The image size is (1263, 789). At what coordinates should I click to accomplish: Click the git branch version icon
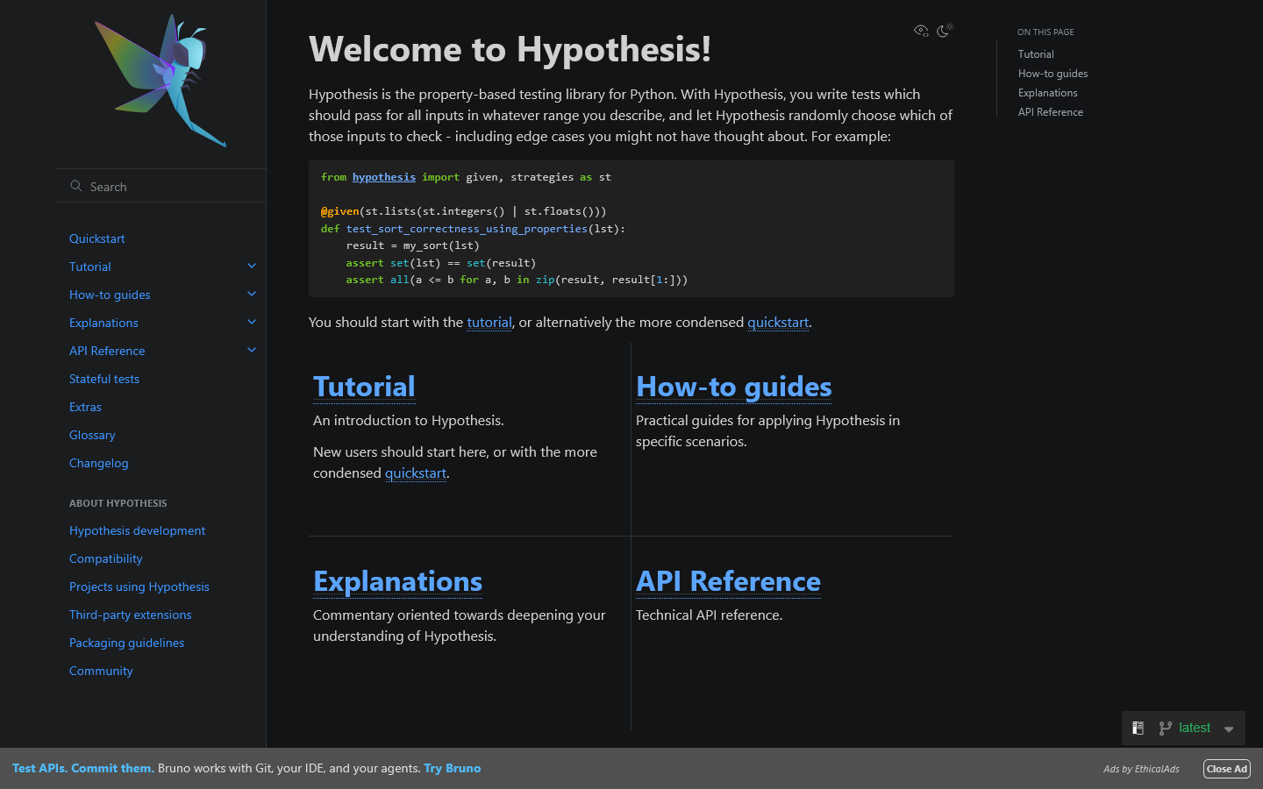[1166, 728]
